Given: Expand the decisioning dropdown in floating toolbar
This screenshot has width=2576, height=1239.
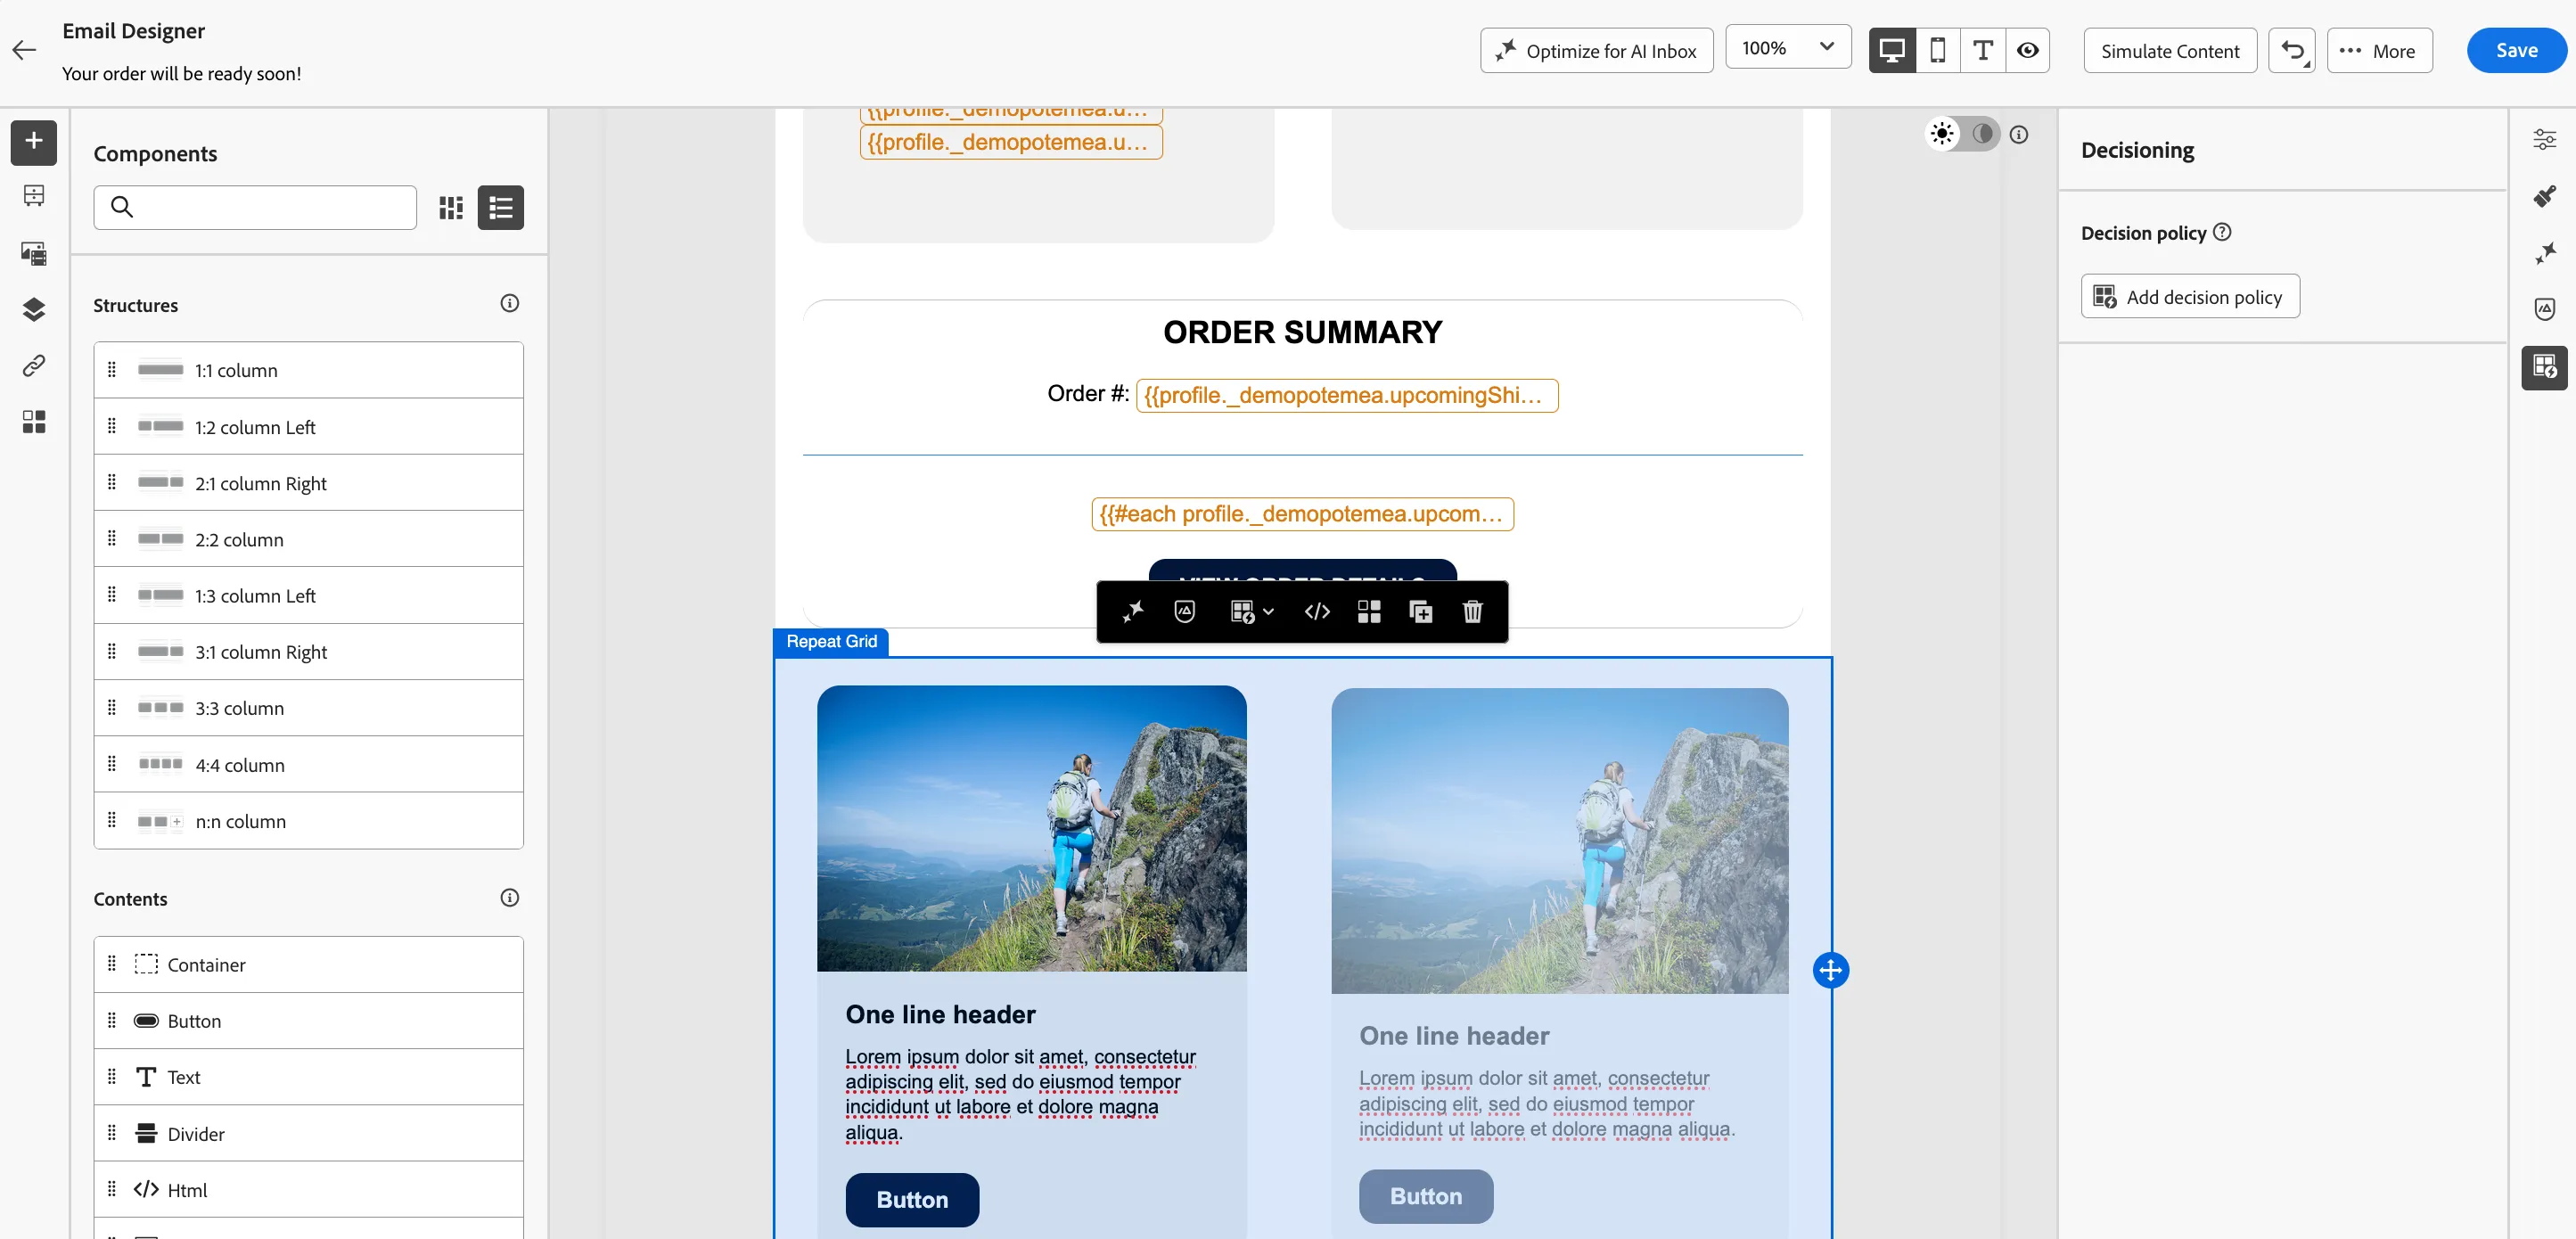Looking at the screenshot, I should point(1251,611).
